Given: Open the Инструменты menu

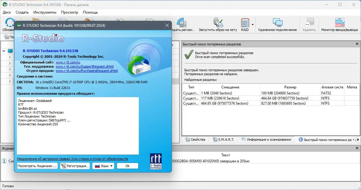Looking at the screenshot, I should [x=44, y=12].
